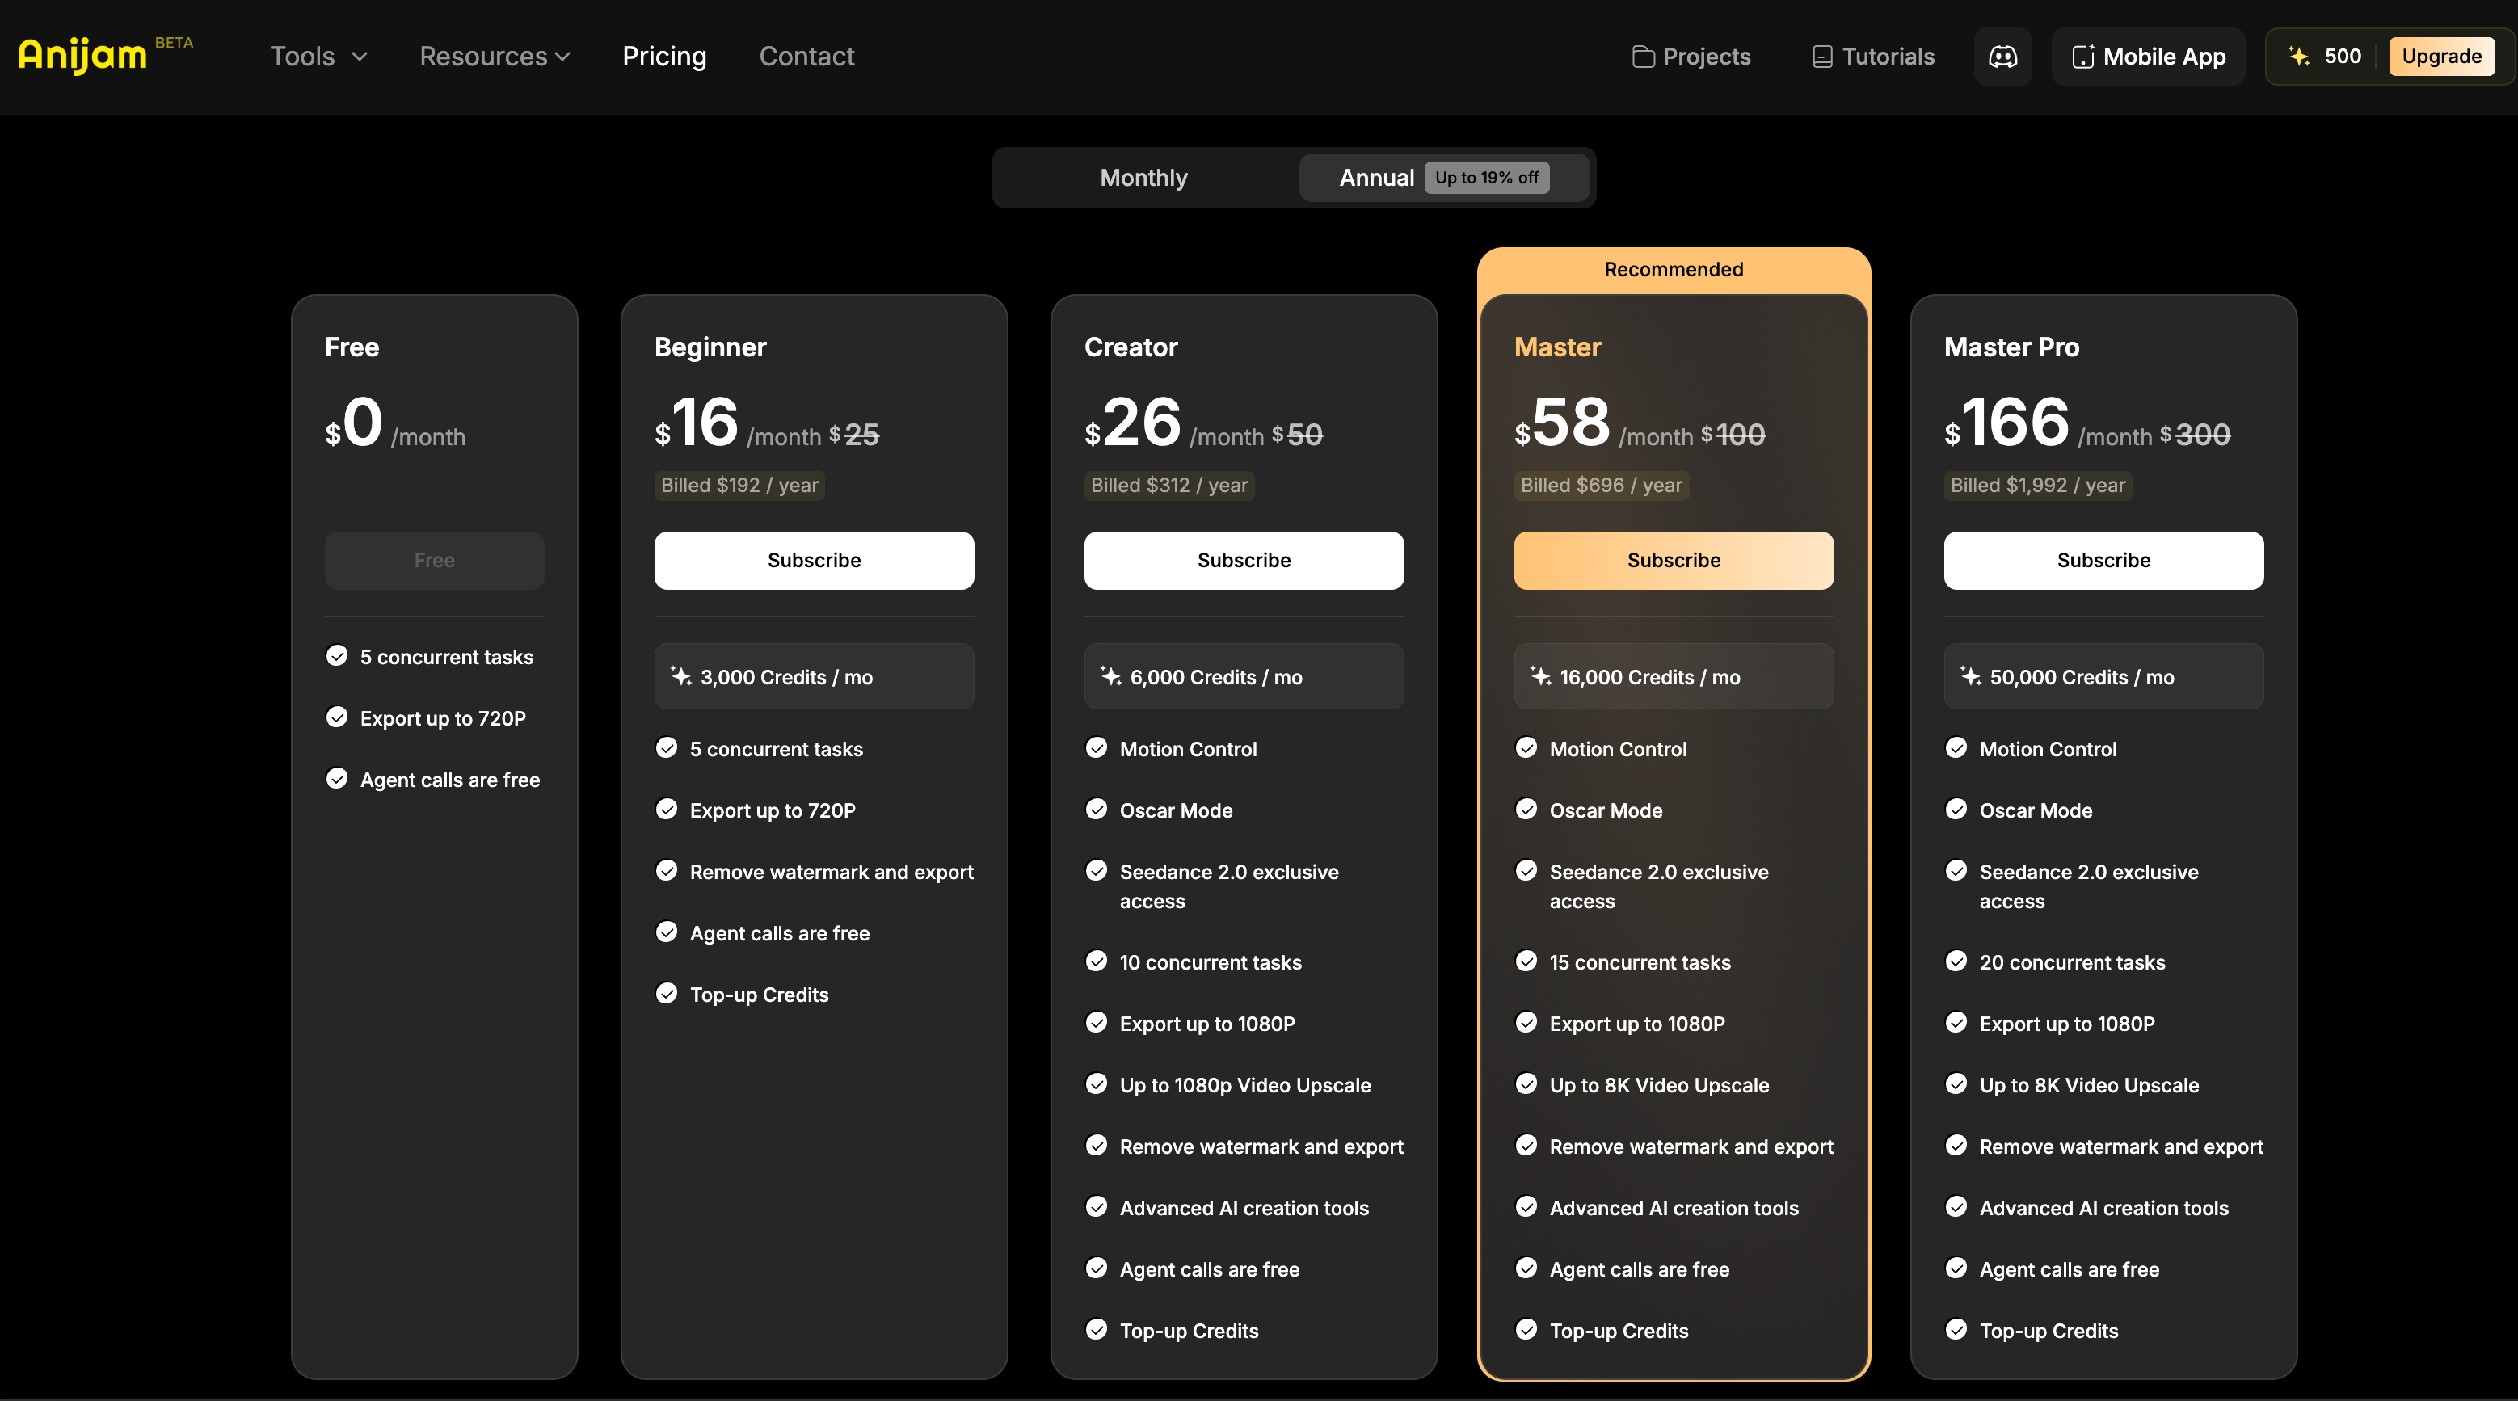Click 'Seedance 2.0 exclusive access' in Creator plan

point(1229,887)
